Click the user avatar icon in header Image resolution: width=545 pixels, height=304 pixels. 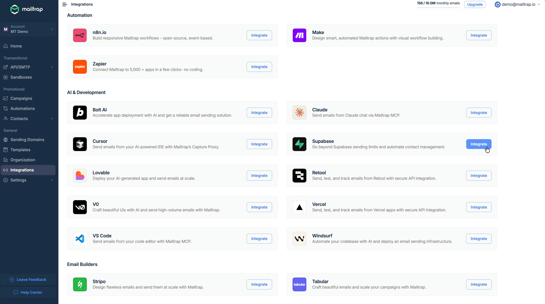tap(497, 4)
